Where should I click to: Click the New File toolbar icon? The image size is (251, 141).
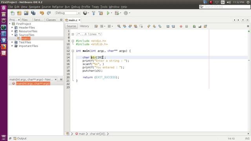coord(13,13)
